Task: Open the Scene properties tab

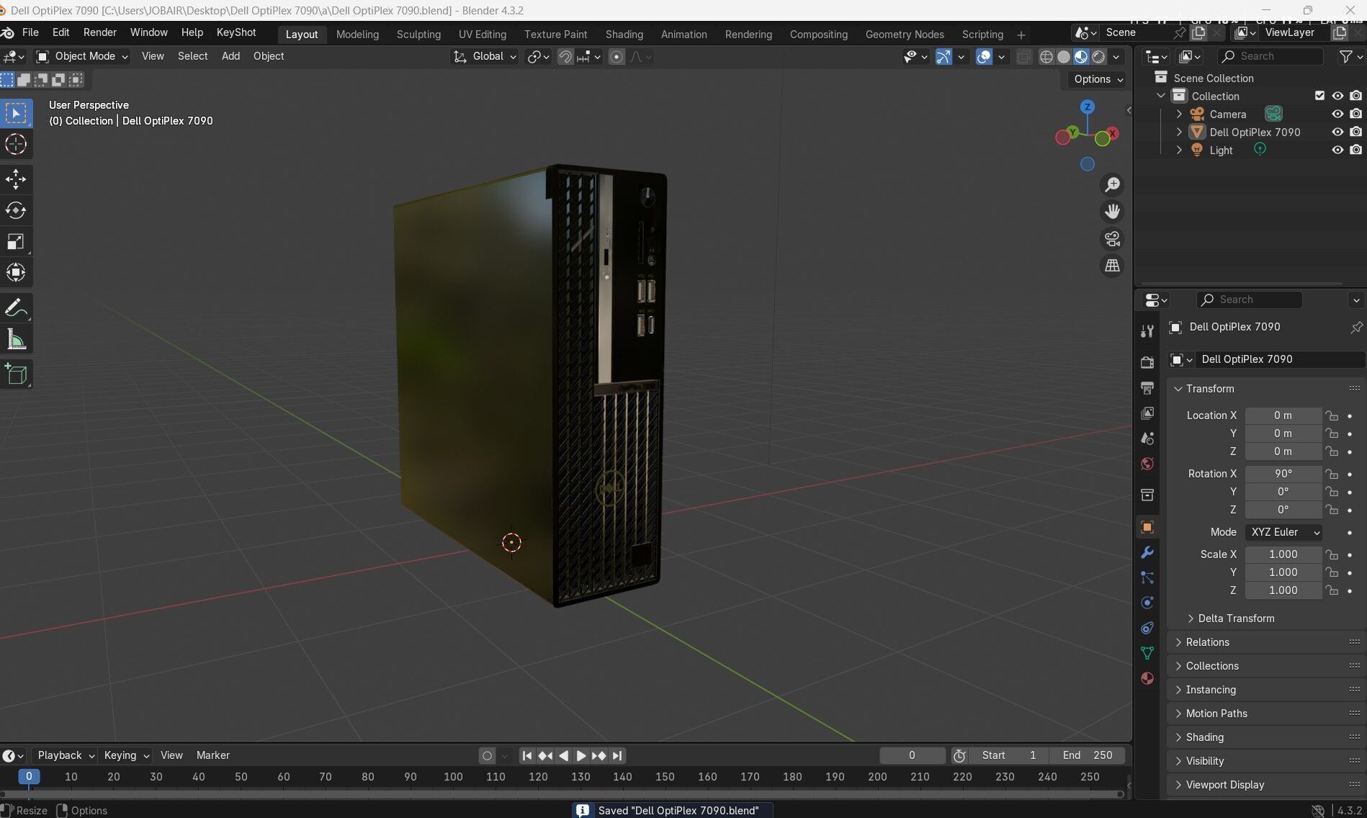Action: pos(1147,438)
